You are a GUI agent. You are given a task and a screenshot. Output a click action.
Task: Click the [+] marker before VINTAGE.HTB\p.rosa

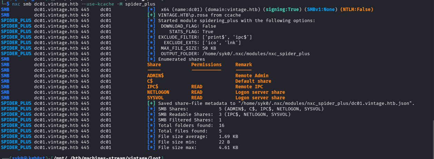[x=151, y=15]
